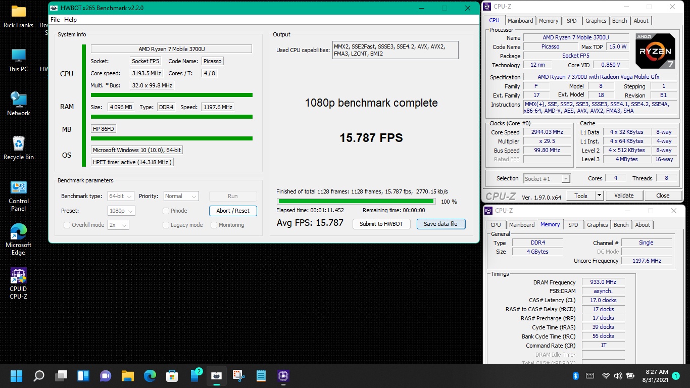
Task: Enable the Monitoring checkbox
Action: tap(214, 225)
